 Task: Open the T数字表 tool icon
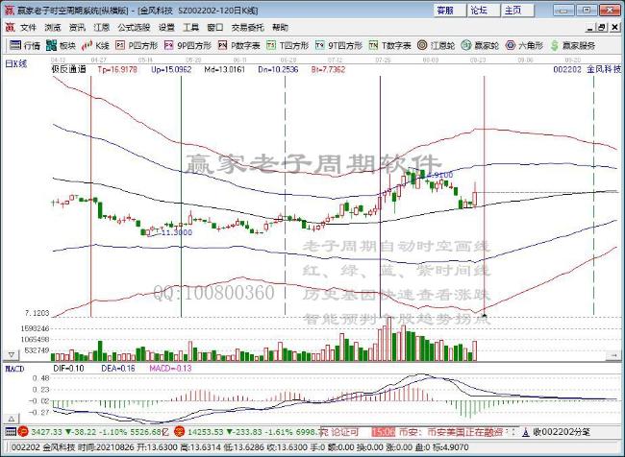coord(373,45)
